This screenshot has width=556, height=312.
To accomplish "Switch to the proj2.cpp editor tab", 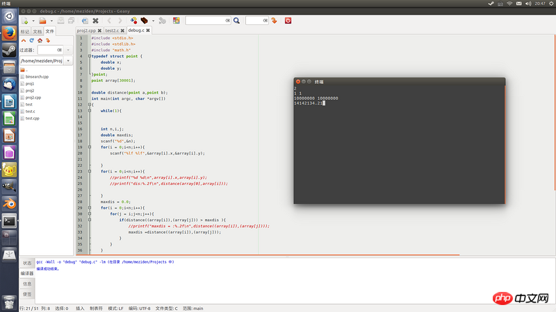I will [86, 31].
